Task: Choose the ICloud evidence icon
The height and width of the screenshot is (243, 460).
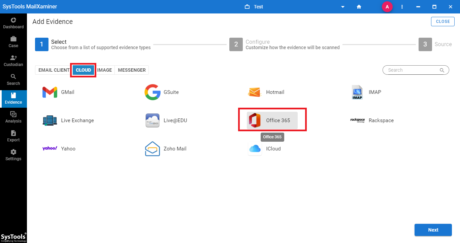Action: pos(255,149)
